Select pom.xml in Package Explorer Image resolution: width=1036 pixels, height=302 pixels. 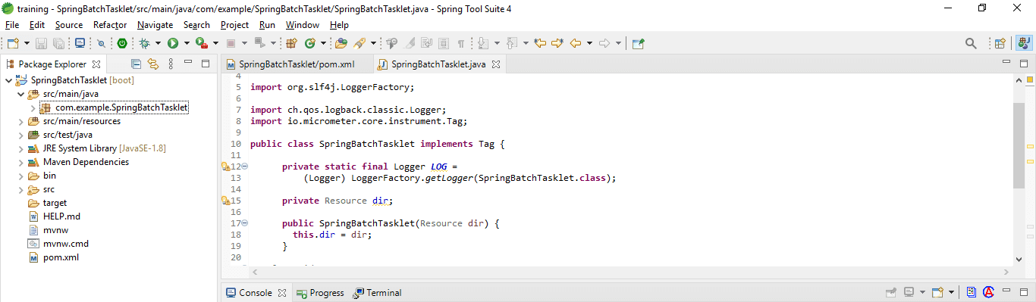61,257
